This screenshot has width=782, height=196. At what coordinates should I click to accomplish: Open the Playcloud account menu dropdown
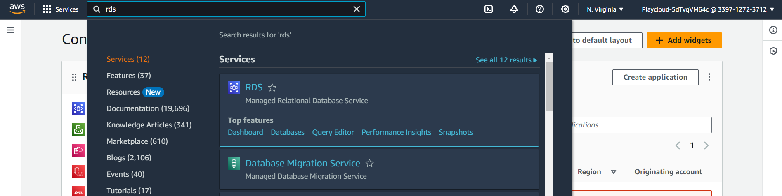[708, 9]
